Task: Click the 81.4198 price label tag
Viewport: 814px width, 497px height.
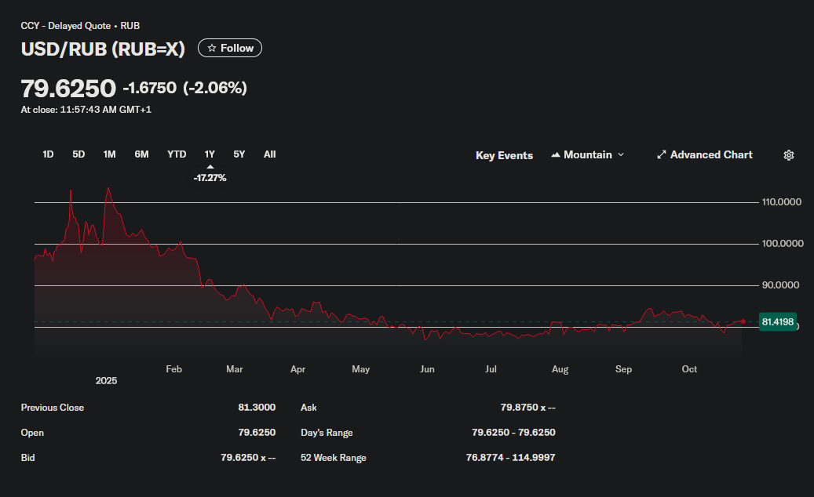Action: pos(777,322)
